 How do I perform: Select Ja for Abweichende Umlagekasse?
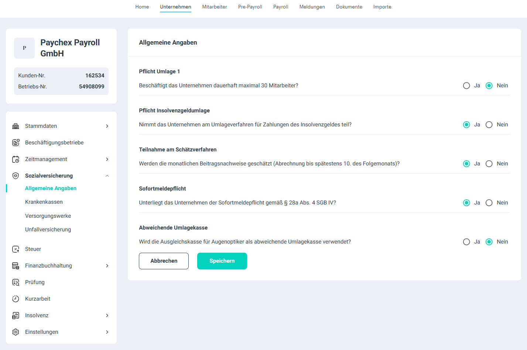(x=466, y=242)
